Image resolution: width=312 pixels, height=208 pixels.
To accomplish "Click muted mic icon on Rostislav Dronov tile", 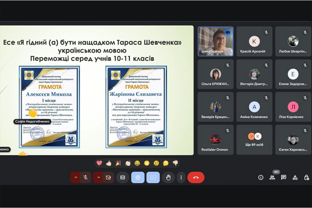I will [x=228, y=131].
